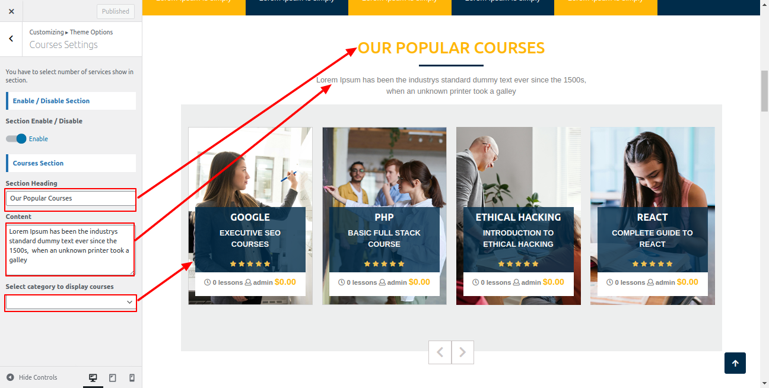Show previous courses with left carousel arrow

(x=440, y=352)
